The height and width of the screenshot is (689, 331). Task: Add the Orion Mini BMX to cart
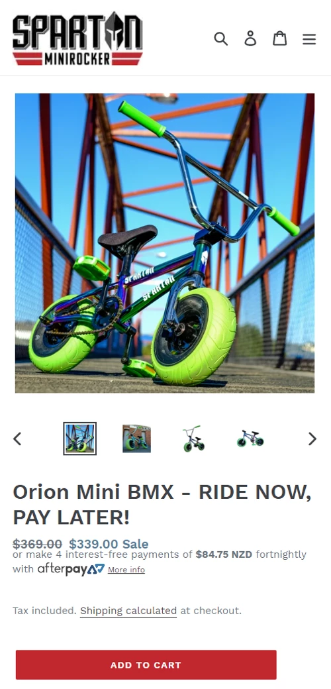pos(146,665)
